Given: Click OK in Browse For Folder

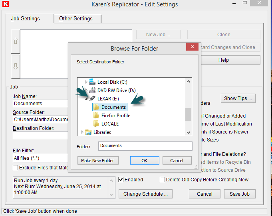Looking at the screenshot, I should [x=145, y=161].
